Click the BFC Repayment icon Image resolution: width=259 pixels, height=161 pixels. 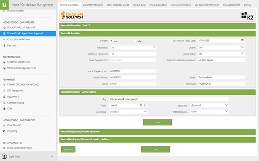4,91
